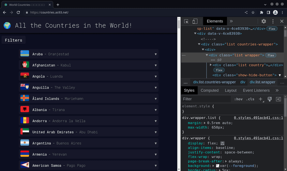This screenshot has height=171, width=287.
Task: Click the flex badge on list wrapper
Action: click(x=271, y=55)
